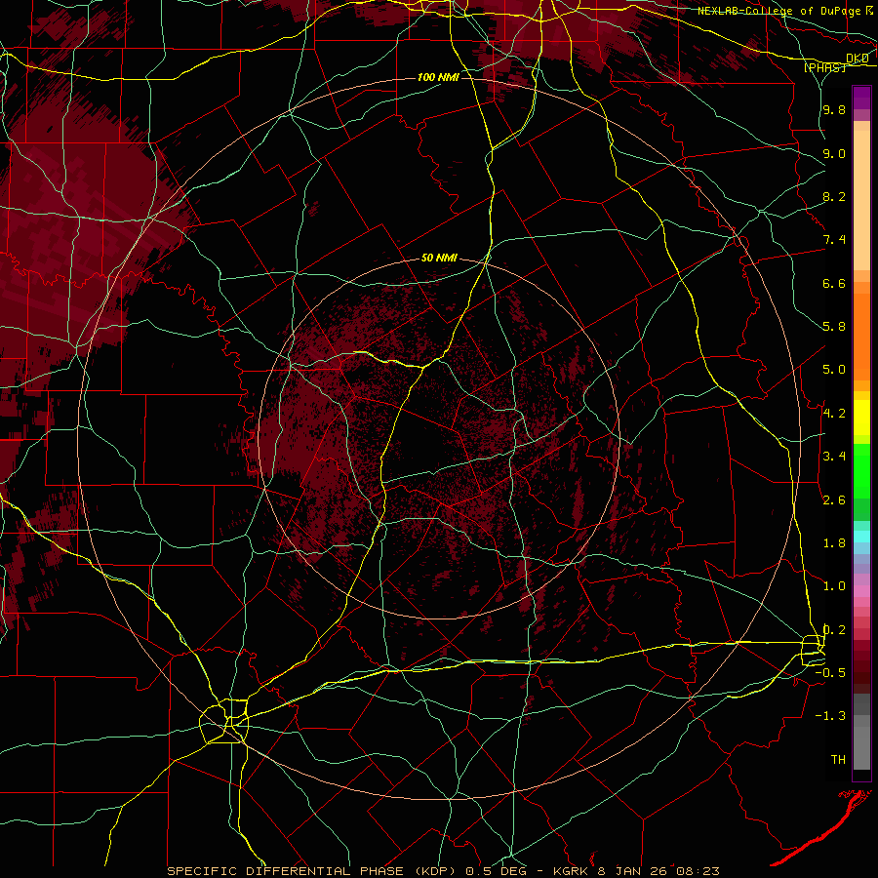This screenshot has height=878, width=878.
Task: Click the 0.2 scale value label
Action: point(834,630)
